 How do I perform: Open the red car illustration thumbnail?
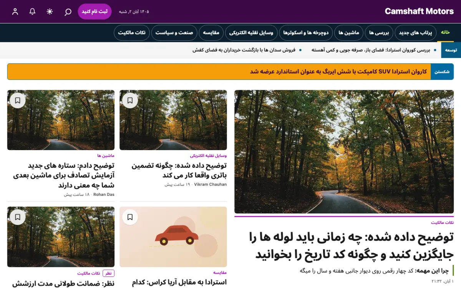[x=173, y=237]
